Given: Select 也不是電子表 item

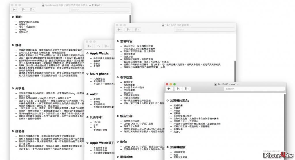Looking at the screenshot, I should [x=100, y=151].
